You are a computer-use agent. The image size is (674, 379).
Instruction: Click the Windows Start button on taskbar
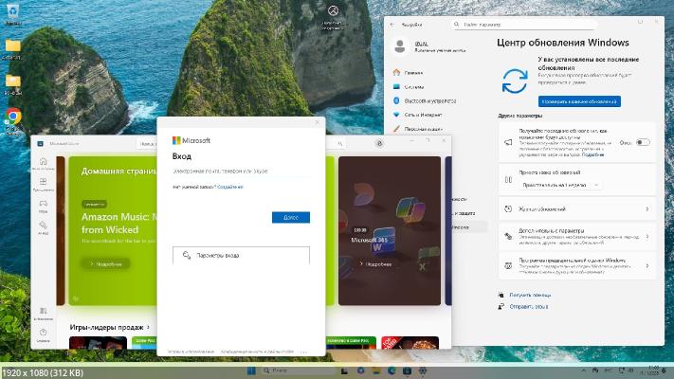[x=251, y=370]
